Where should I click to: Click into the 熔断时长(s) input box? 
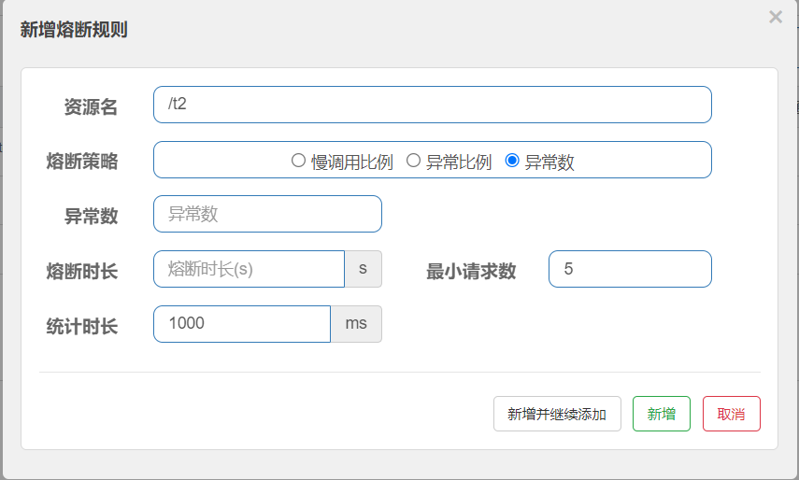[x=249, y=269]
